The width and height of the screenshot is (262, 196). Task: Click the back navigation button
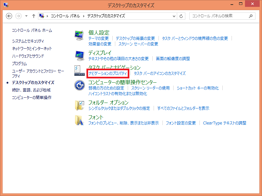pos(9,16)
